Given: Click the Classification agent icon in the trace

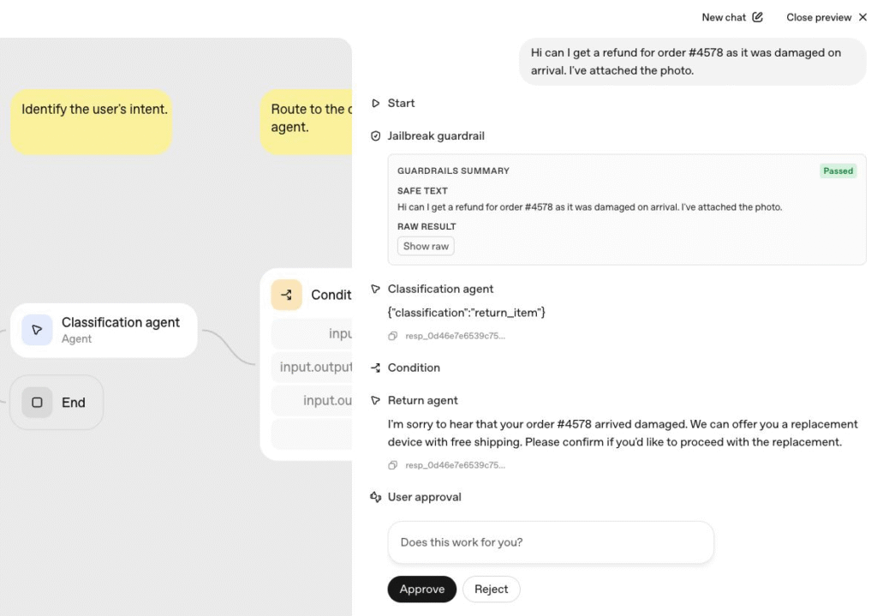Looking at the screenshot, I should pyautogui.click(x=375, y=289).
